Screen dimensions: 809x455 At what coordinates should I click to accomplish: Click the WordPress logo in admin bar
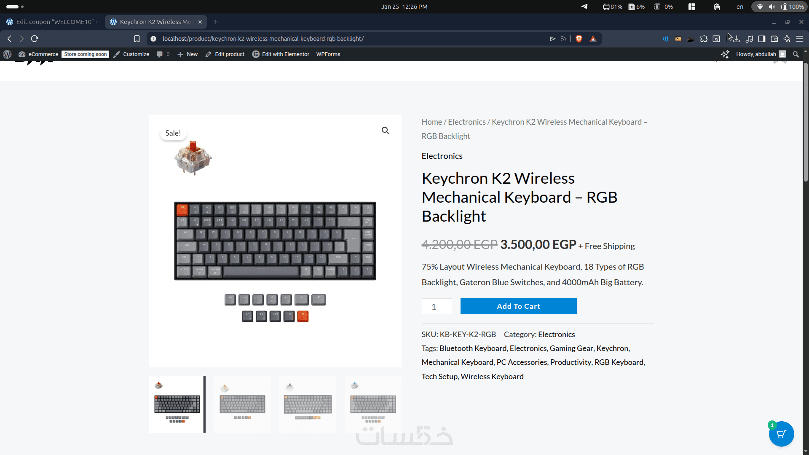point(7,54)
